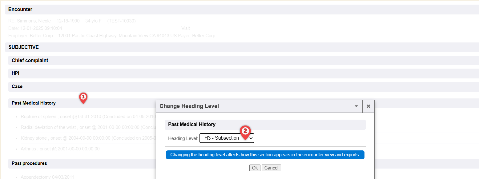Viewport: 479px width, 179px height.
Task: Open the Heading Level dropdown
Action: tap(227, 138)
